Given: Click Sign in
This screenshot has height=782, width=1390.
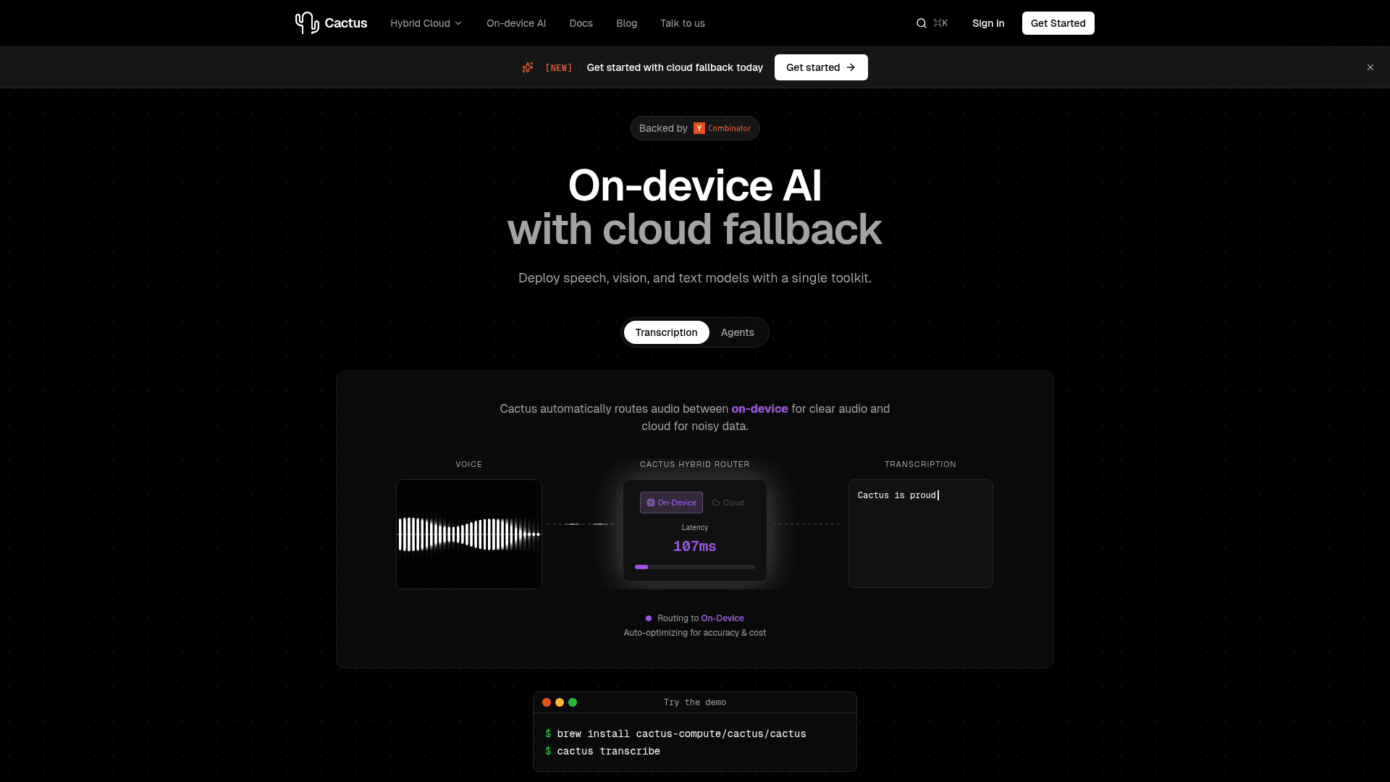Looking at the screenshot, I should (988, 23).
